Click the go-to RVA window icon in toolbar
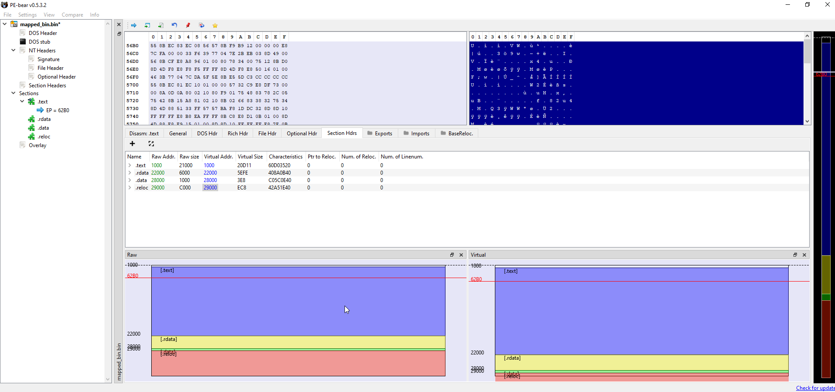835x392 pixels. point(147,25)
